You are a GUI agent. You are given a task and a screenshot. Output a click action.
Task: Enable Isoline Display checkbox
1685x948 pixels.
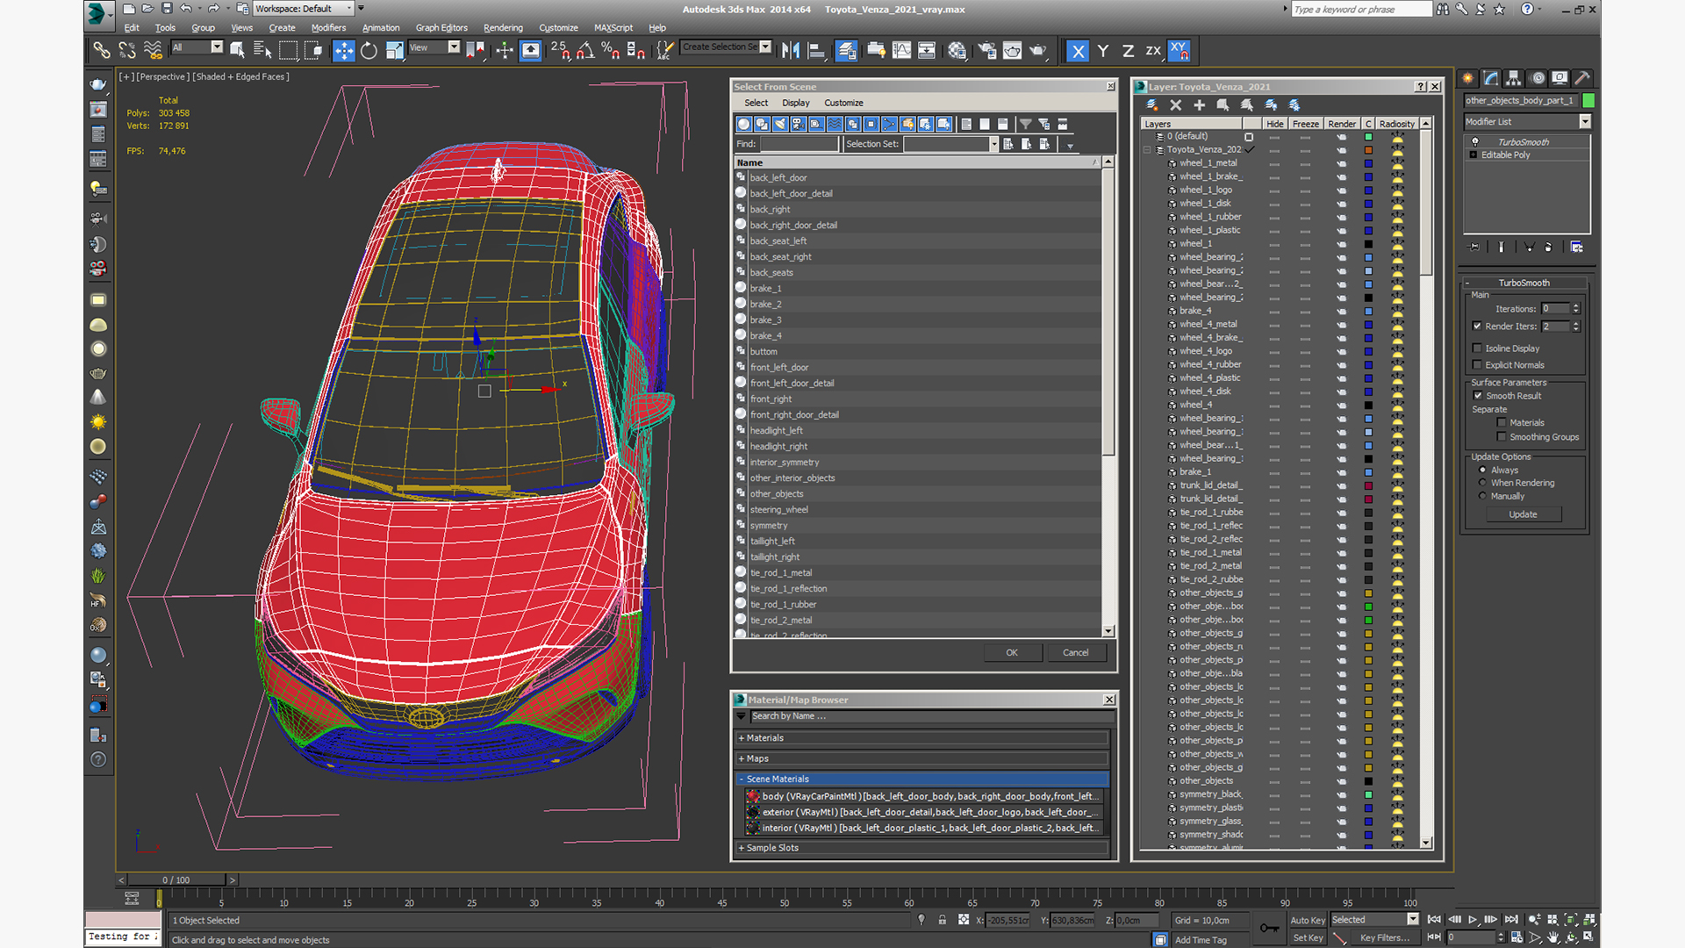1477,348
